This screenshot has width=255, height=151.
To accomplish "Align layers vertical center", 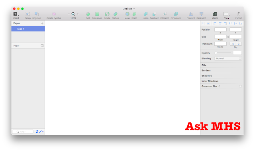I will [235, 23].
